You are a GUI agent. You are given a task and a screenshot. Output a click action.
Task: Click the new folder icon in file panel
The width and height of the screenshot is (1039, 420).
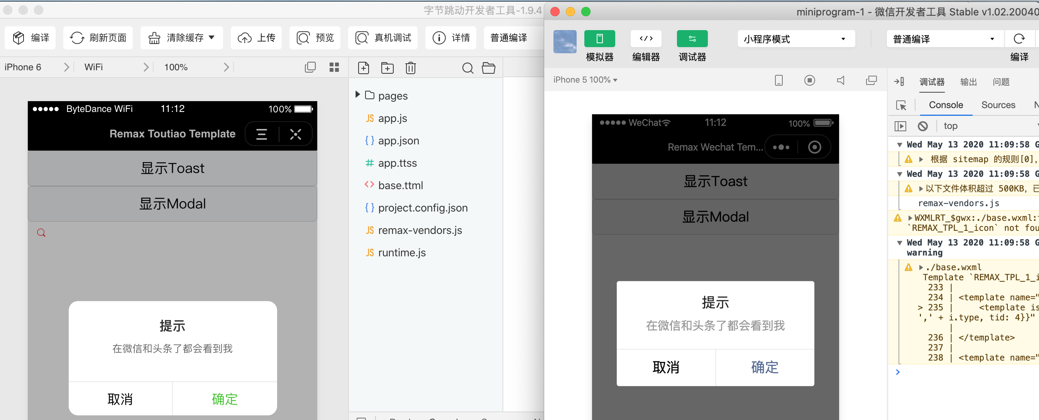pyautogui.click(x=387, y=68)
